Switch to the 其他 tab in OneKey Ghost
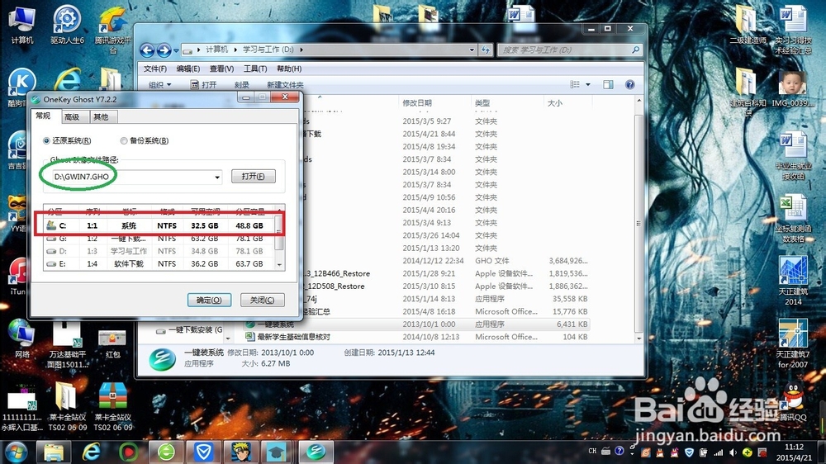 101,117
